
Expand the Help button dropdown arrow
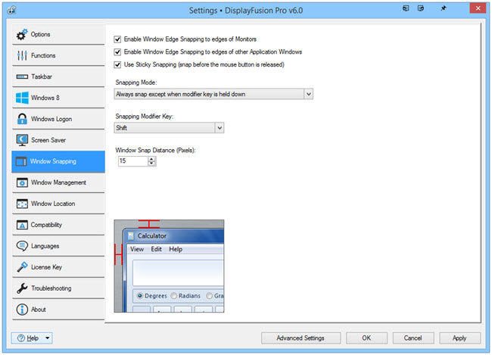(48, 338)
